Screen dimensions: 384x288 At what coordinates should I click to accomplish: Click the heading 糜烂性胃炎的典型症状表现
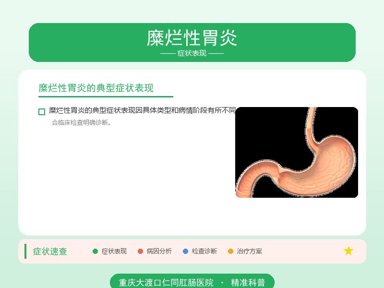tap(96, 88)
